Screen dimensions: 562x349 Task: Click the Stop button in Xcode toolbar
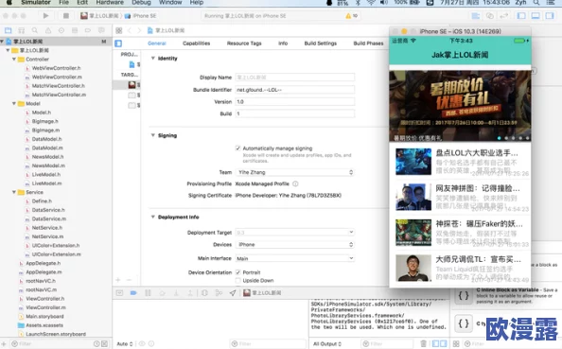pyautogui.click(x=66, y=16)
